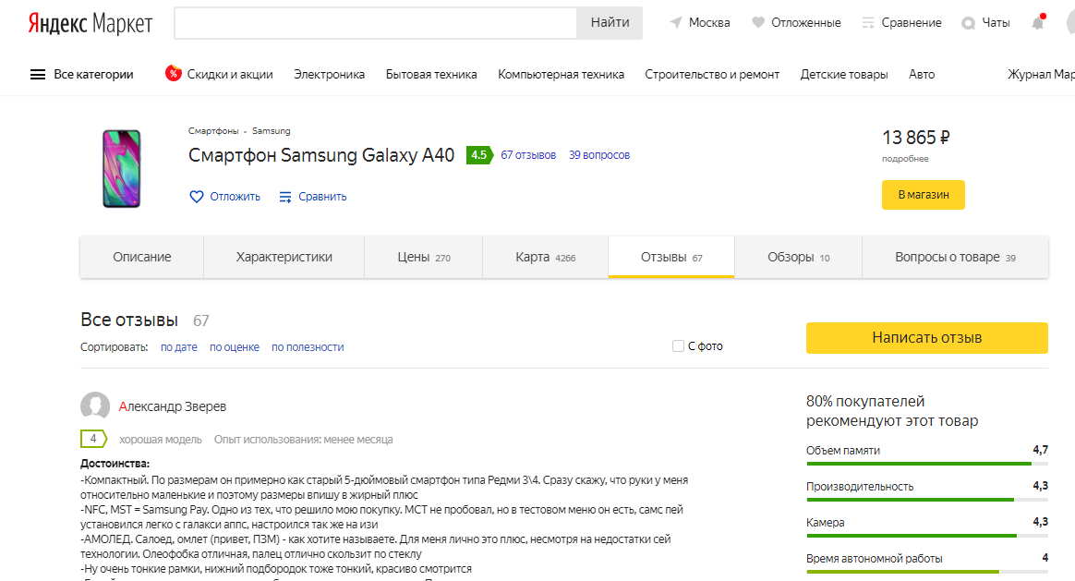Click the red Скидки и акции percent icon
The image size is (1075, 581).
point(173,74)
